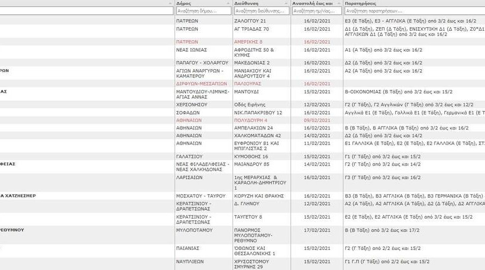
Task: Click the Παρατηρήσεις column header
Action: pyautogui.click(x=361, y=3)
